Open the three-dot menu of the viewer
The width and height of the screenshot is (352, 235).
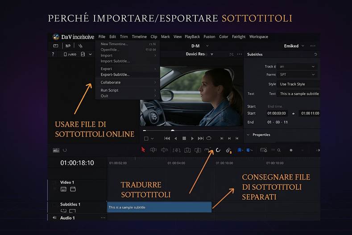tap(240, 54)
